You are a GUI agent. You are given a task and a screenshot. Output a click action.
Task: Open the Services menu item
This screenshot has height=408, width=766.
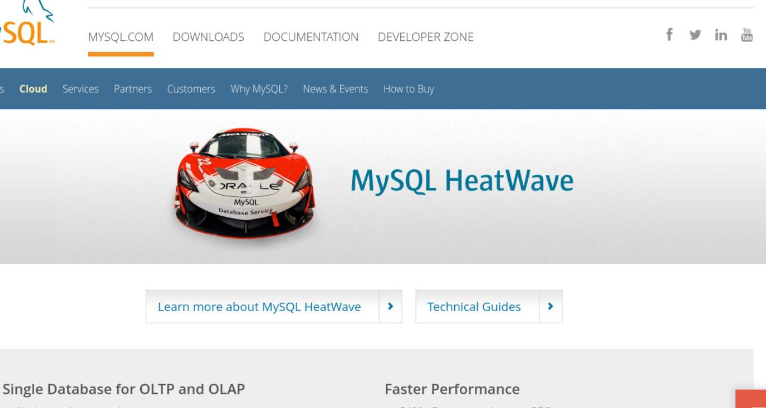coord(81,89)
